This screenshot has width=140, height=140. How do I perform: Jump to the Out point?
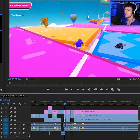(89, 89)
